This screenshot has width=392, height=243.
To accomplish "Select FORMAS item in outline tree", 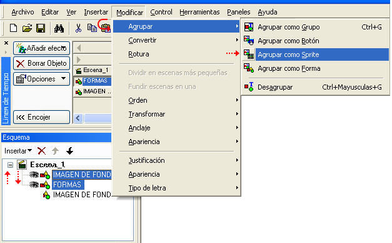I will 68,185.
